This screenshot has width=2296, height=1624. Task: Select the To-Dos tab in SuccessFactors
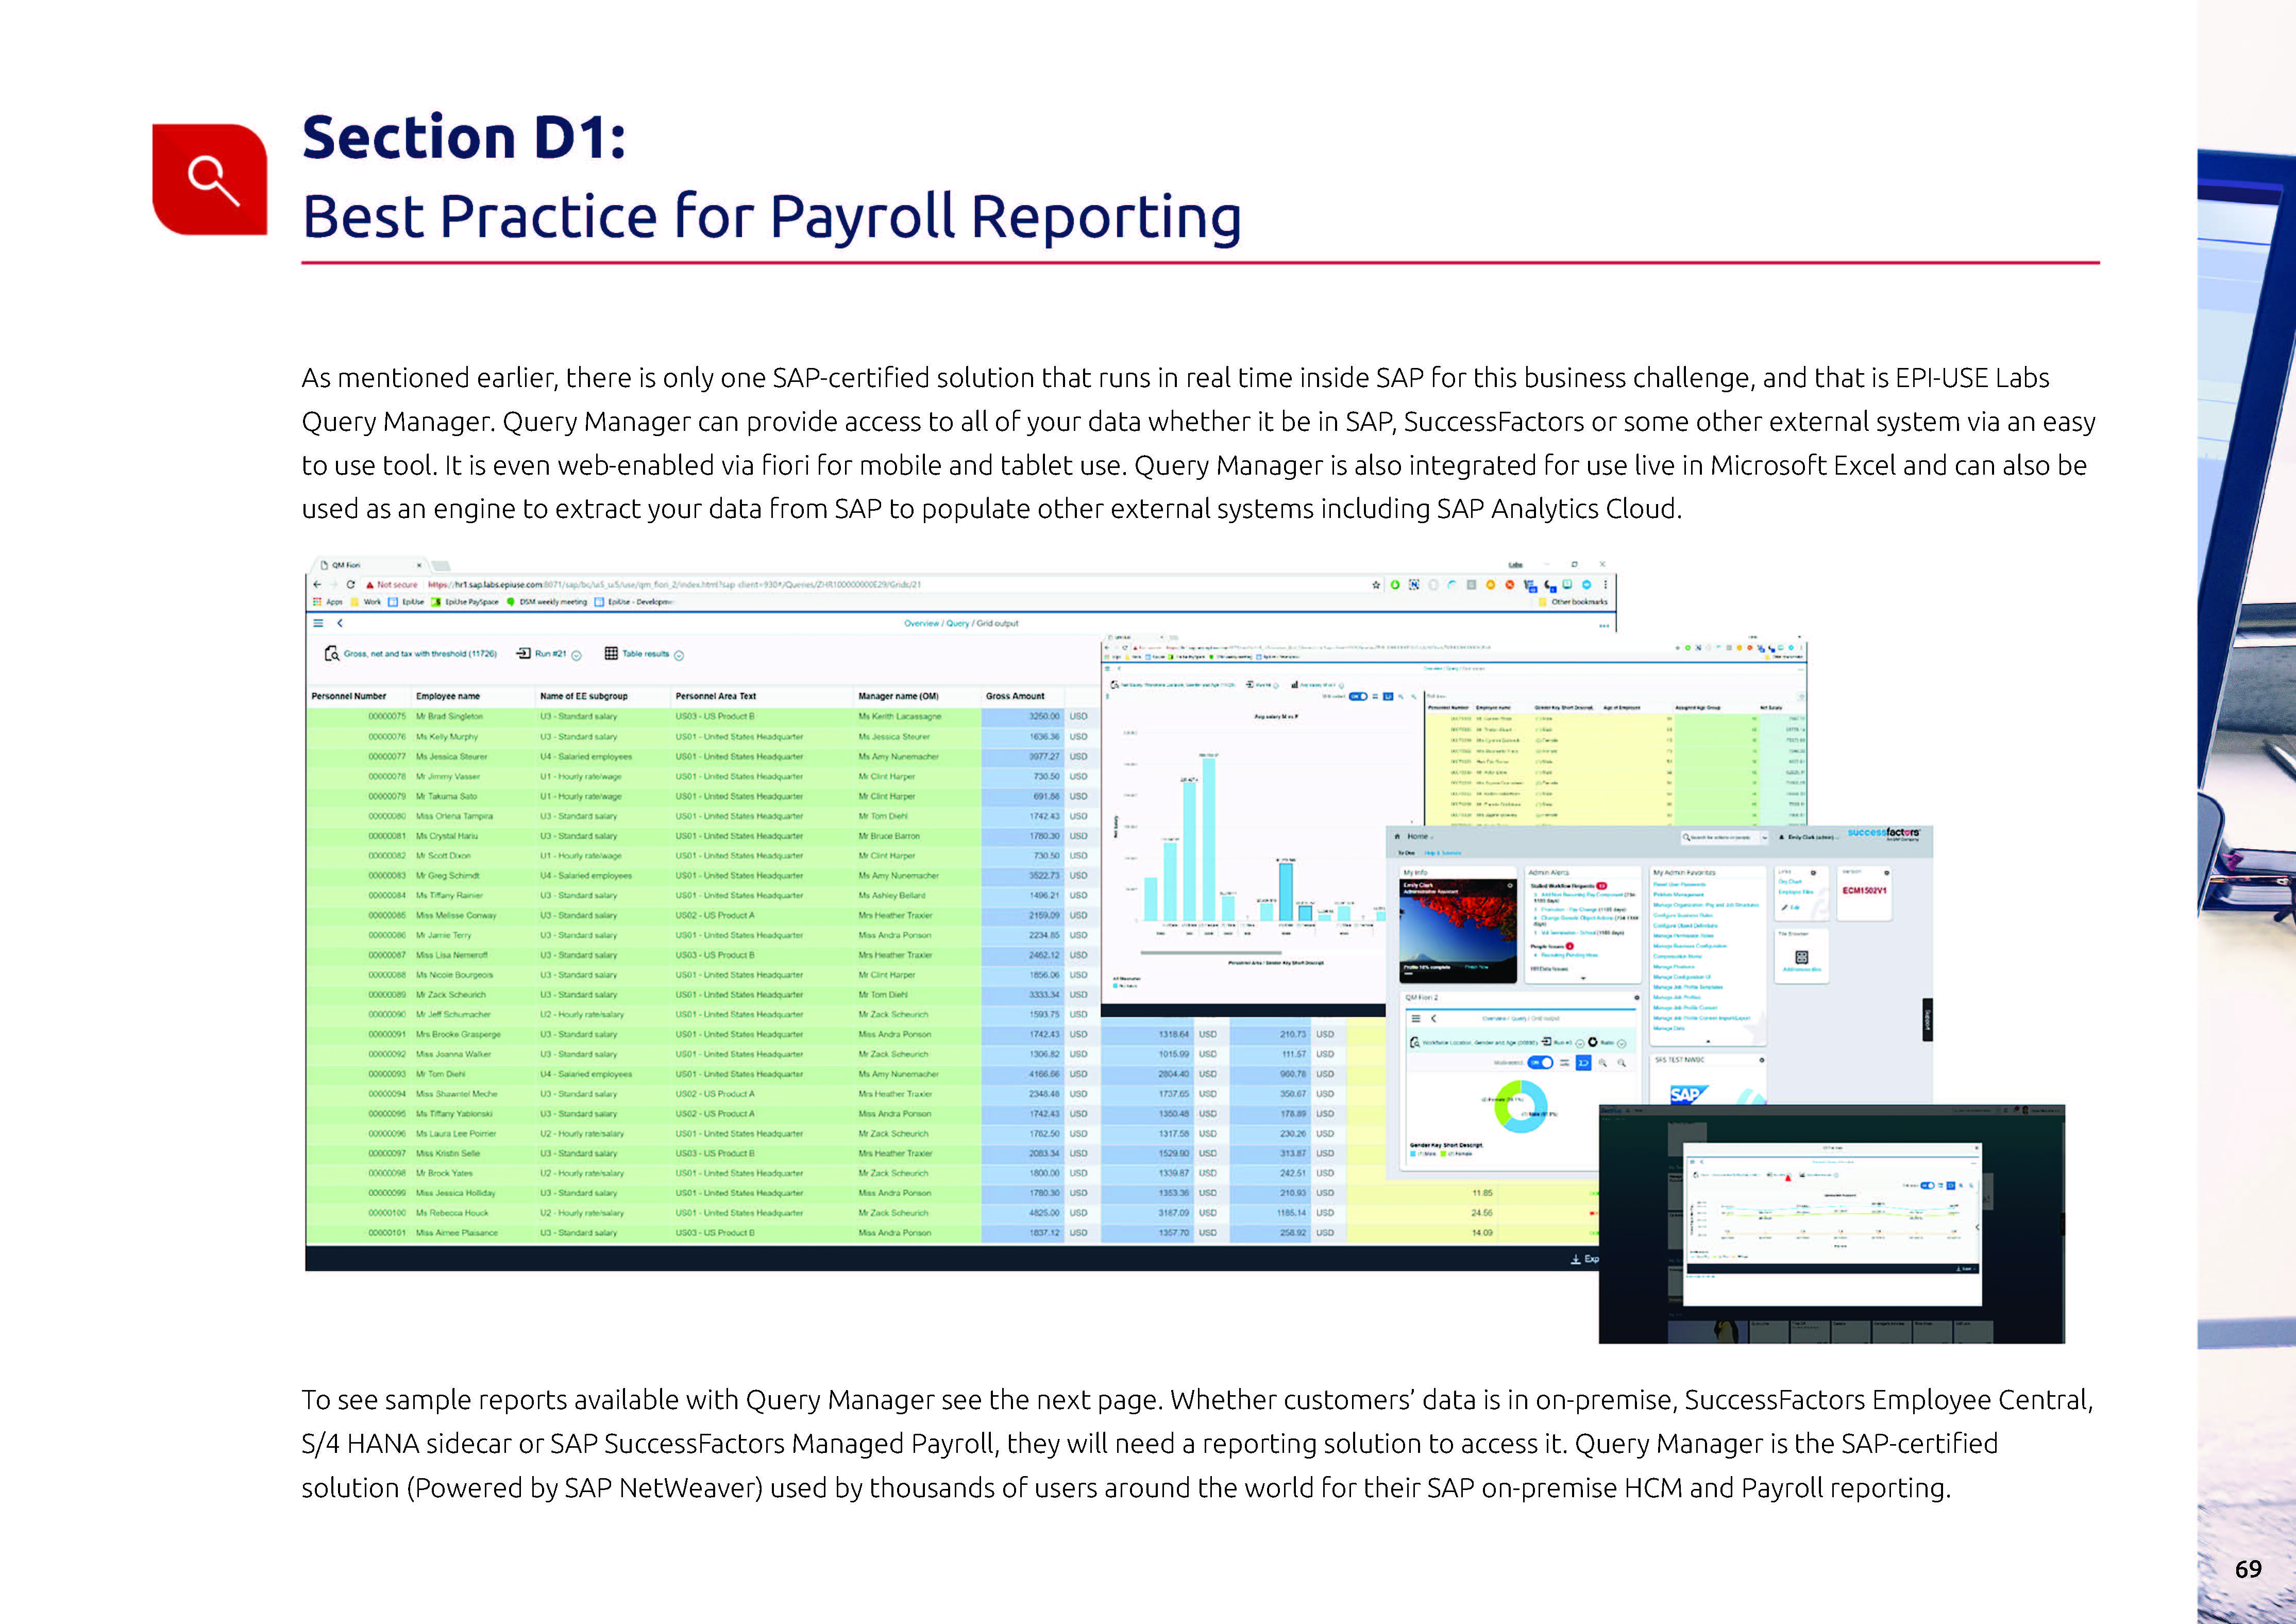click(x=1406, y=853)
